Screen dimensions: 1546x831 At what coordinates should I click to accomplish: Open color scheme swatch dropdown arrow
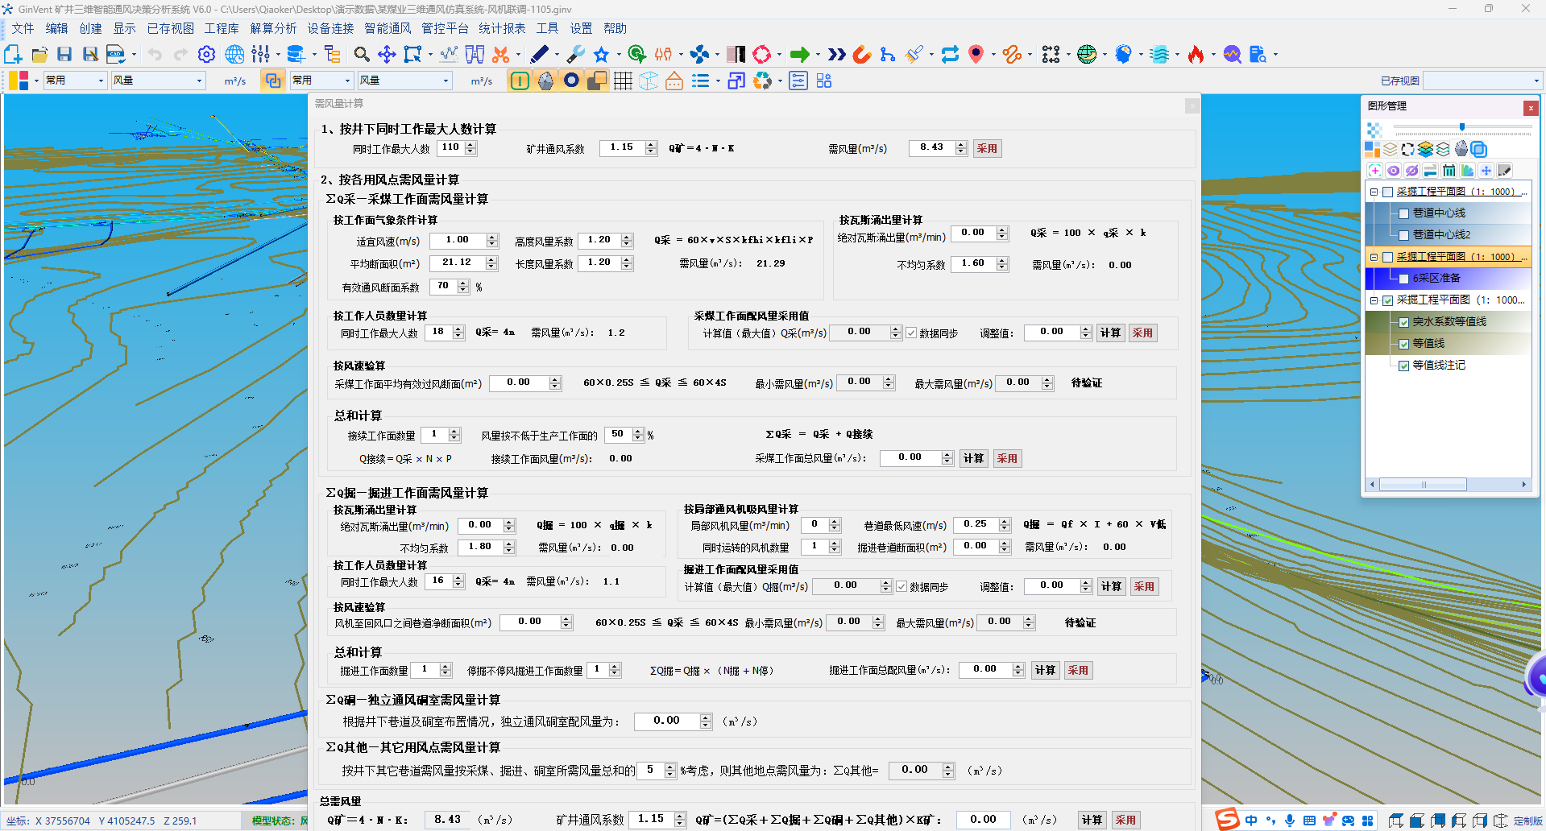pos(36,81)
